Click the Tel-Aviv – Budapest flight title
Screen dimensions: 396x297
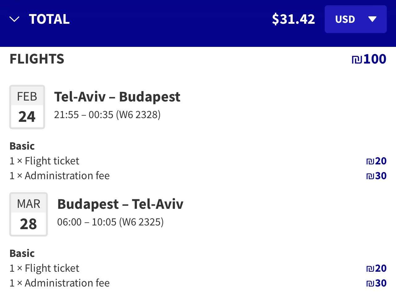click(x=117, y=97)
